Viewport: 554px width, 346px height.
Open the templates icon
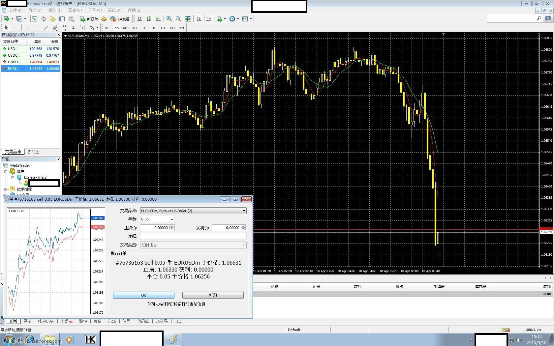pyautogui.click(x=245, y=19)
